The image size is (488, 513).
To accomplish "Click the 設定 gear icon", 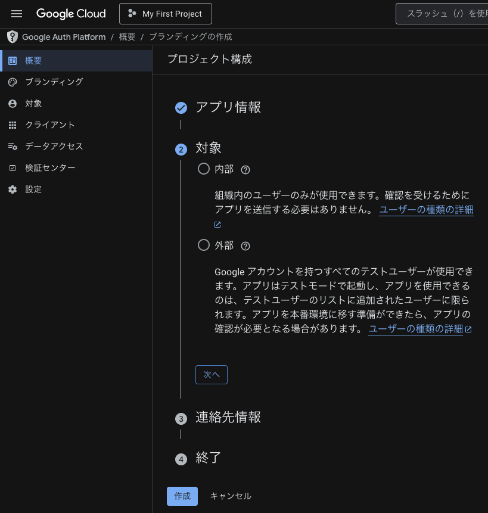I will [13, 189].
